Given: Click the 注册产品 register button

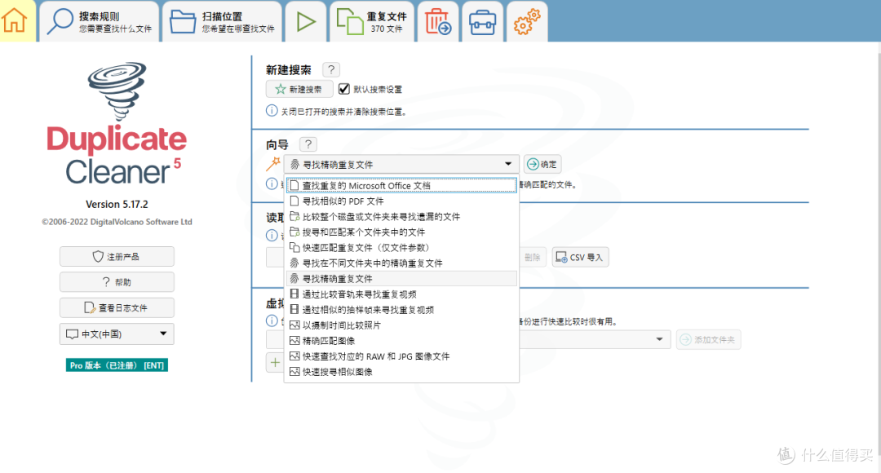Looking at the screenshot, I should (x=117, y=257).
